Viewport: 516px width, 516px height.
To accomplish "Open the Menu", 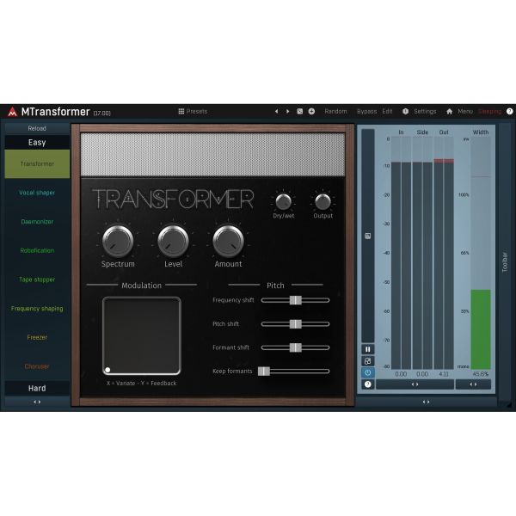I will point(465,111).
